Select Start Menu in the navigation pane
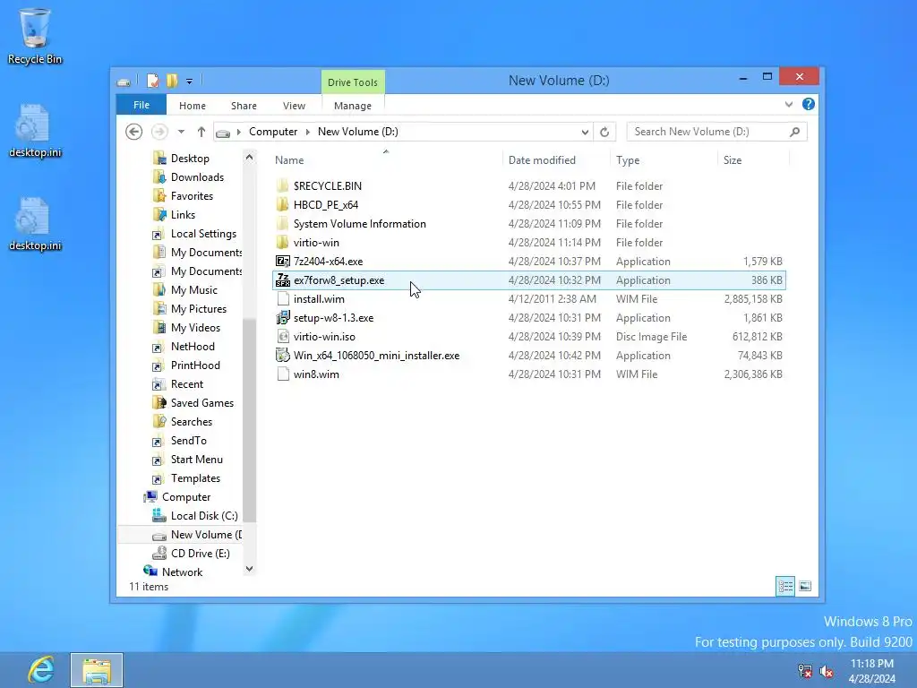The image size is (917, 688). coord(196,460)
